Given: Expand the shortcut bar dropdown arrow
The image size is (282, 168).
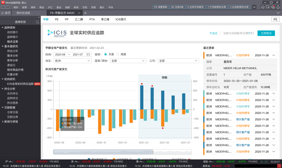Looking at the screenshot, I should coord(254,7).
